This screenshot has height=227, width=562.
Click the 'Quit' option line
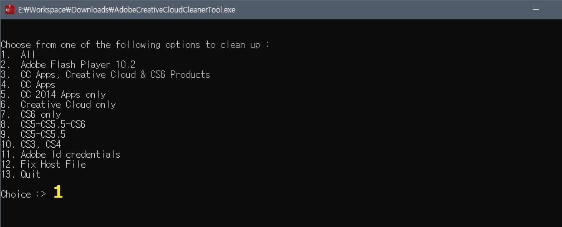click(x=21, y=175)
